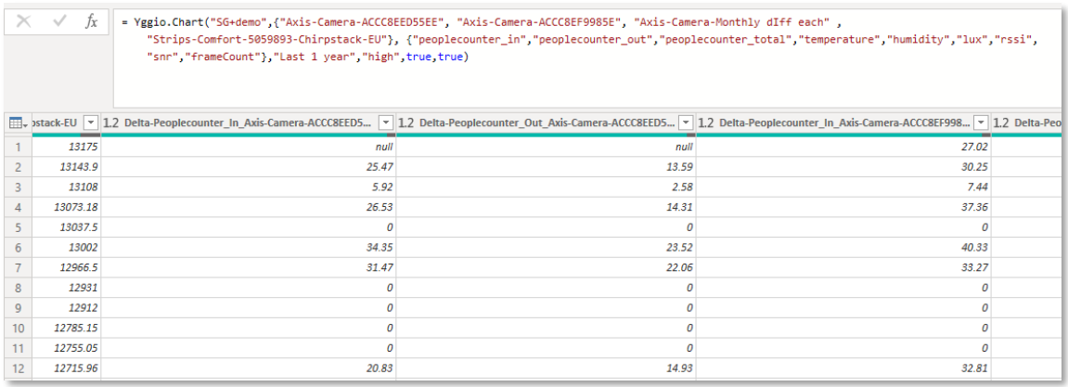Open filter dropdown for Delta-Peoplecounter_In ACCC8EED5 column
The image size is (1068, 387).
coord(386,123)
